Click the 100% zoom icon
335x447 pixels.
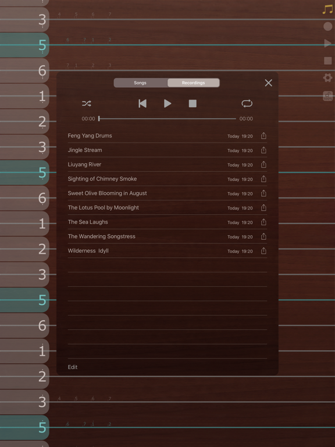[327, 96]
